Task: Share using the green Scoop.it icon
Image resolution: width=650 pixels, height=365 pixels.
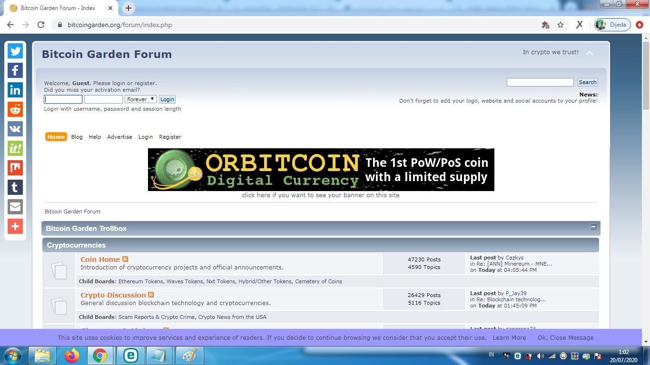Action: (x=15, y=148)
